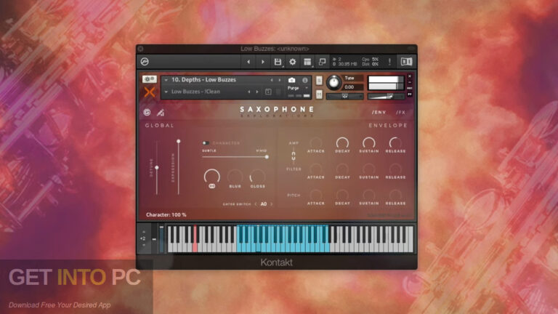Click the Expression vertical slider handle
The height and width of the screenshot is (314, 558).
[x=179, y=142]
